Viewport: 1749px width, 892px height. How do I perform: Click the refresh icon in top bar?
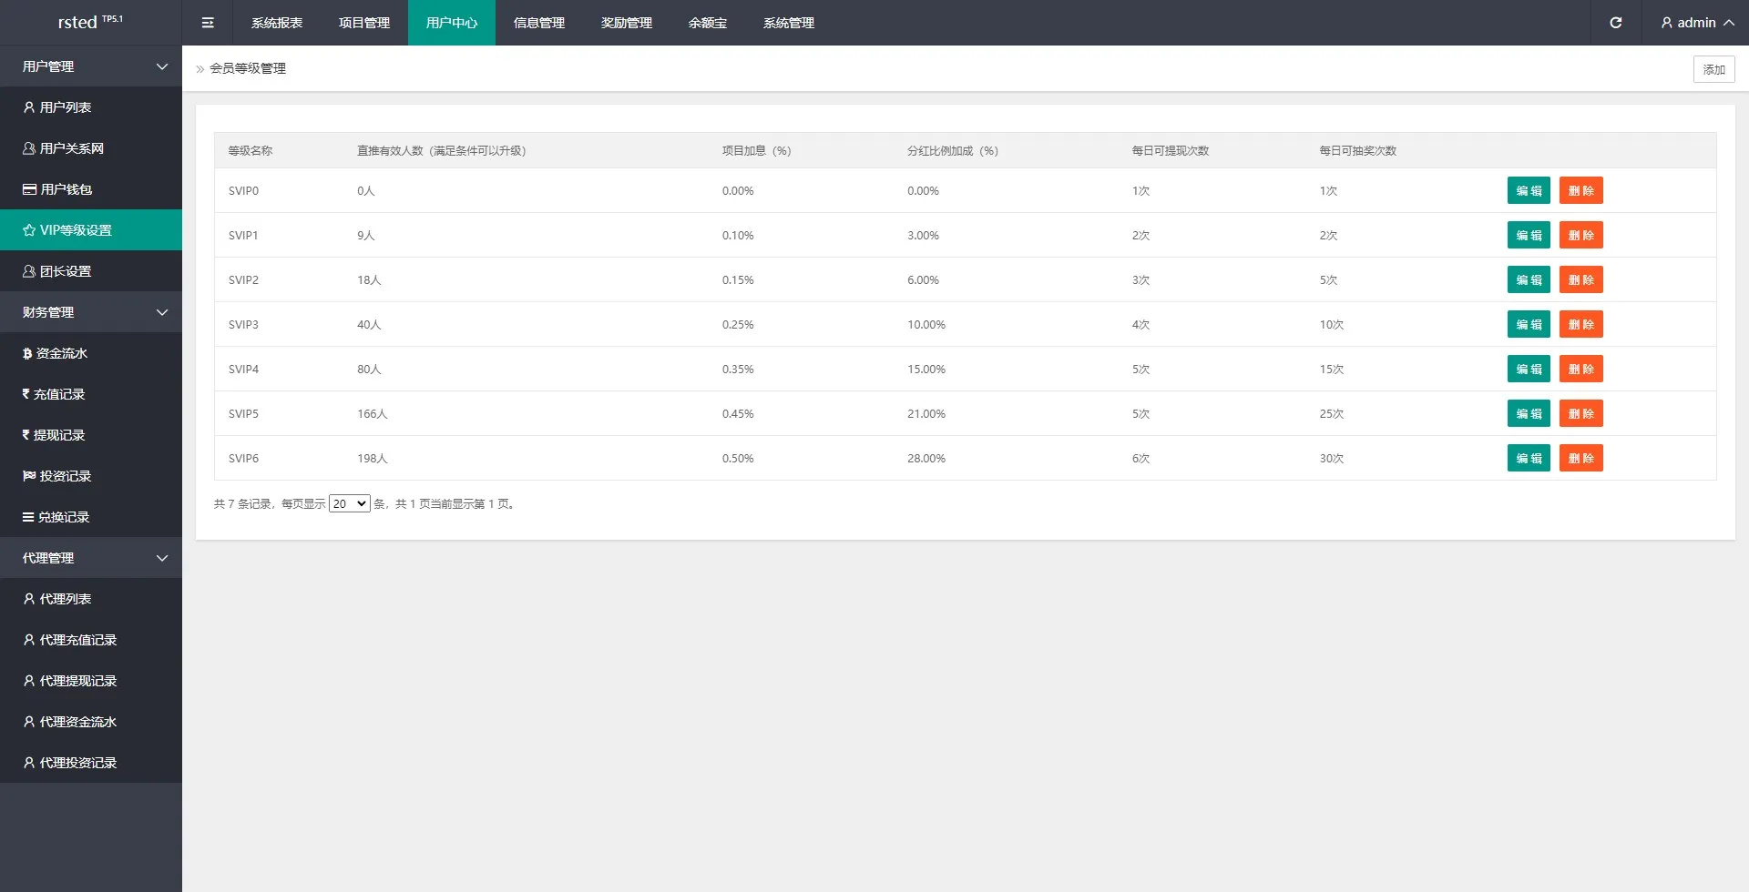(1615, 23)
